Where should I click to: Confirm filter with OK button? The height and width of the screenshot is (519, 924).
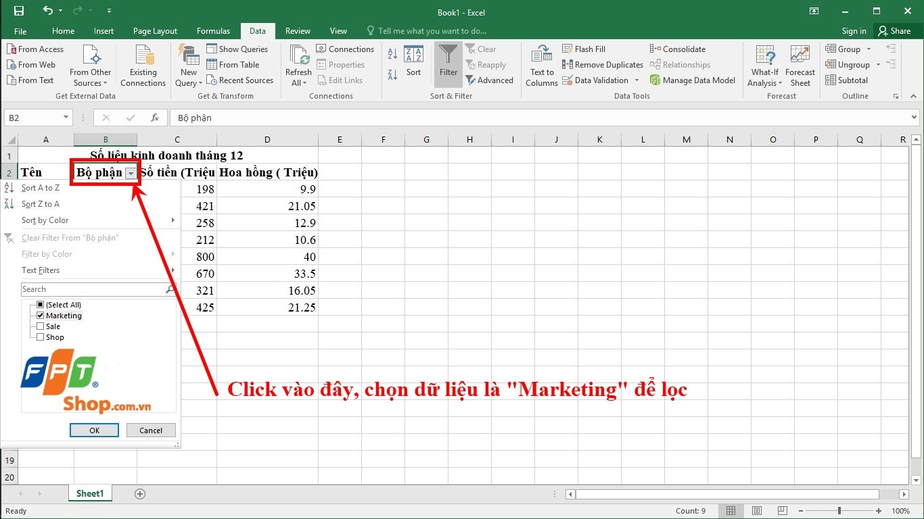point(94,430)
